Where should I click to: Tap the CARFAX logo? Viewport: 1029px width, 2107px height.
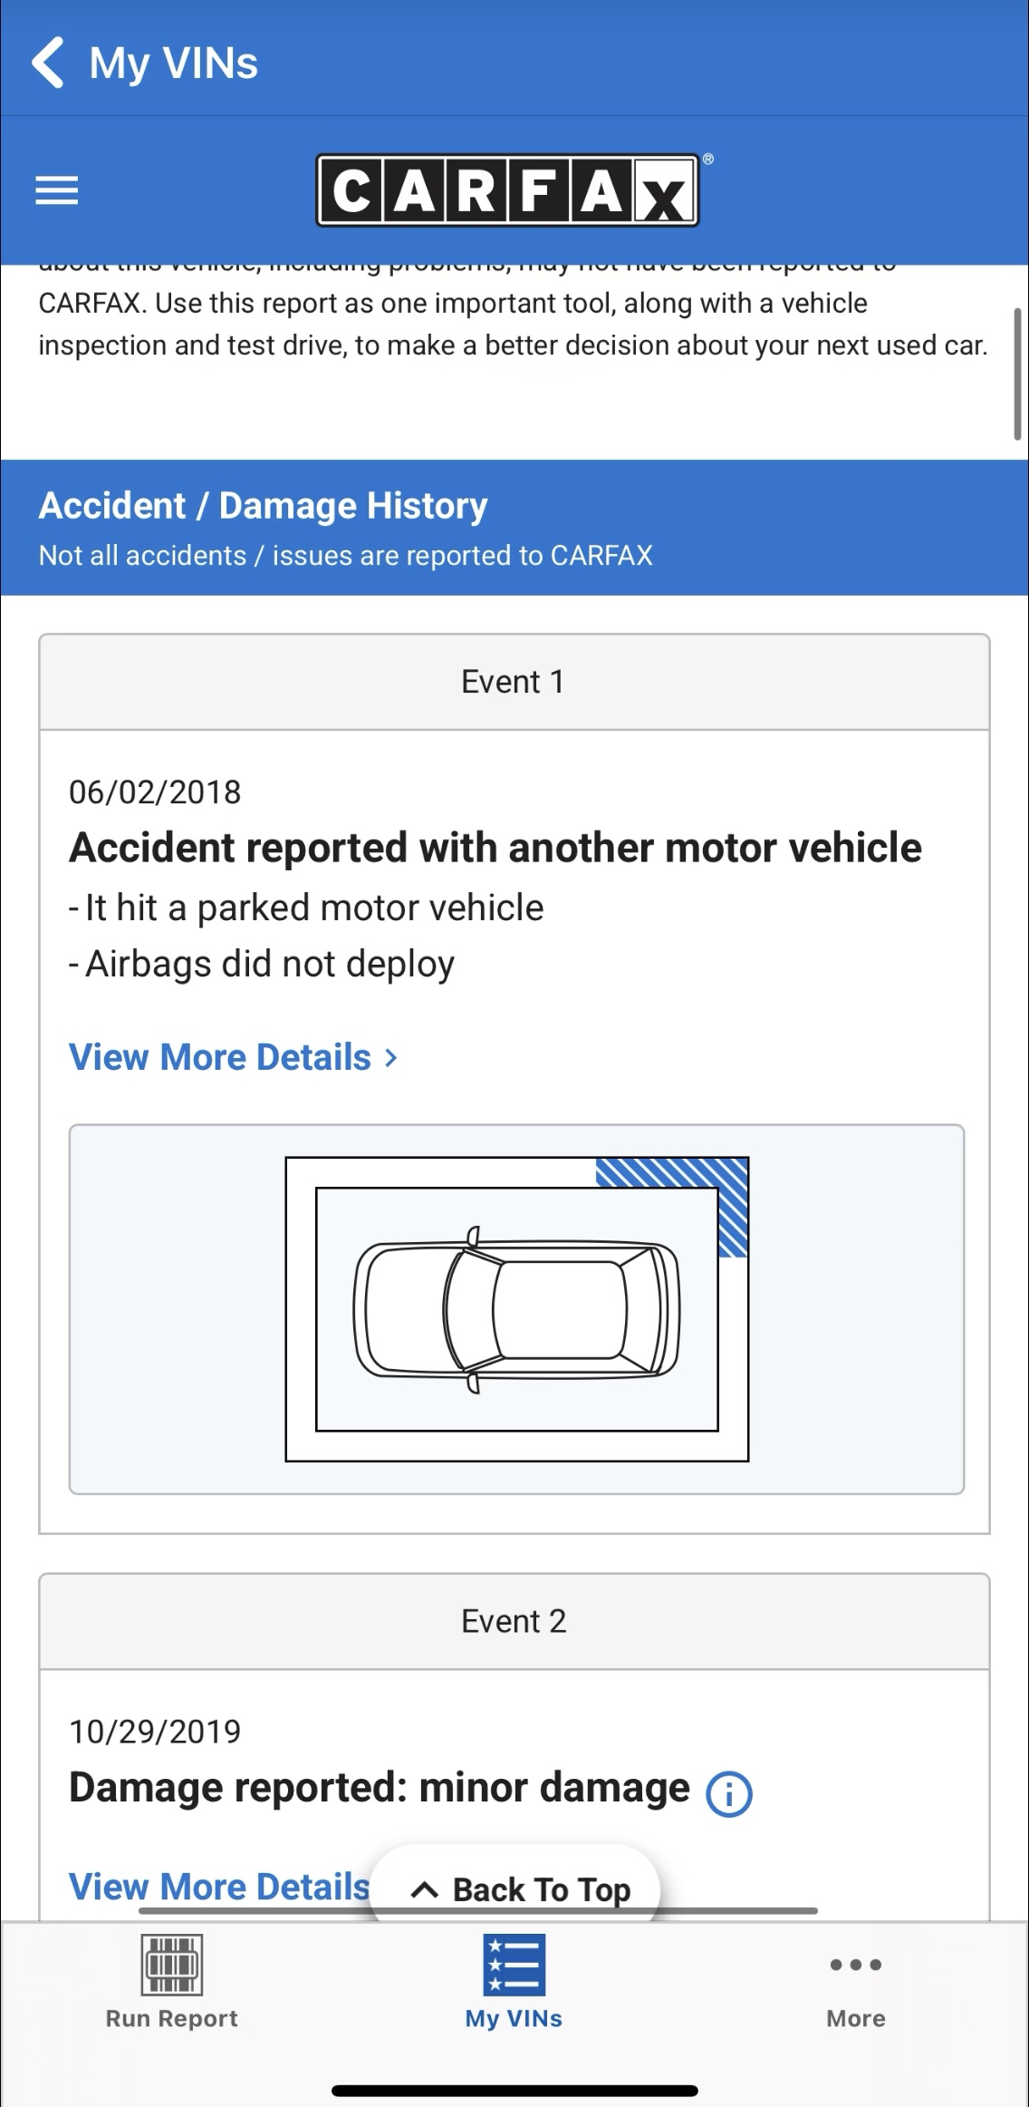point(507,189)
